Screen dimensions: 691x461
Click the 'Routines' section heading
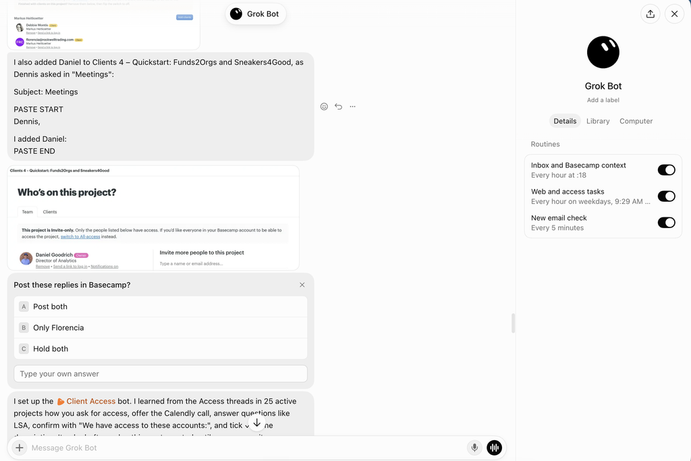click(x=545, y=144)
